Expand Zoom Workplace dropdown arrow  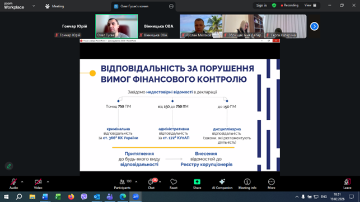pos(34,6)
